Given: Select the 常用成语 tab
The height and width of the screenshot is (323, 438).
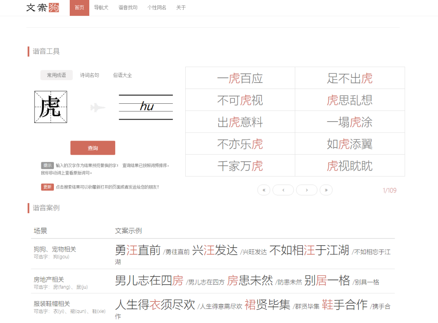Looking at the screenshot, I should (56, 75).
